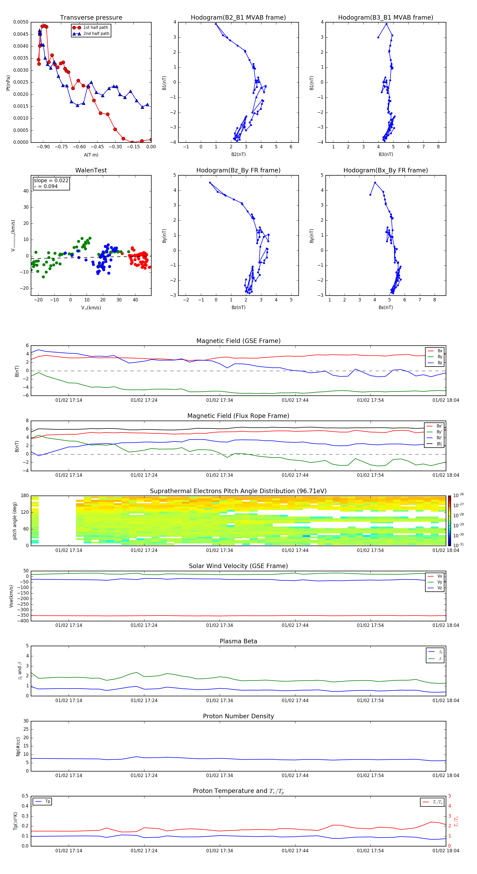
Task: Click '01/02 17:14' tick under GSE magnetic field
Action: 69,400
